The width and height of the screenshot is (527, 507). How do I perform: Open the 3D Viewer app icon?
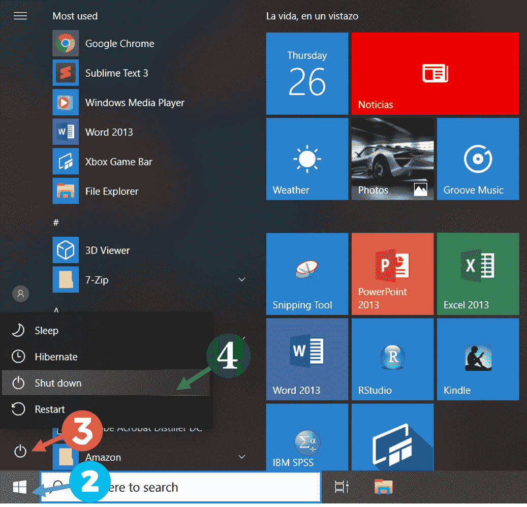point(66,250)
